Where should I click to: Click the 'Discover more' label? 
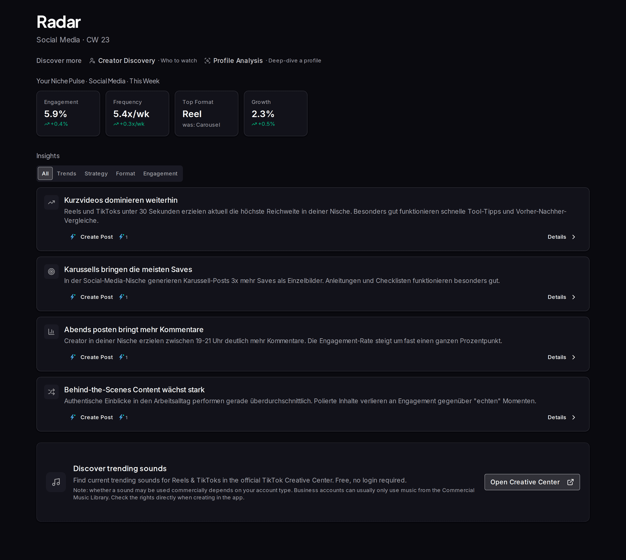[x=59, y=61]
